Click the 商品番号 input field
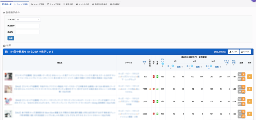The height and width of the screenshot is (120, 256). point(27,26)
